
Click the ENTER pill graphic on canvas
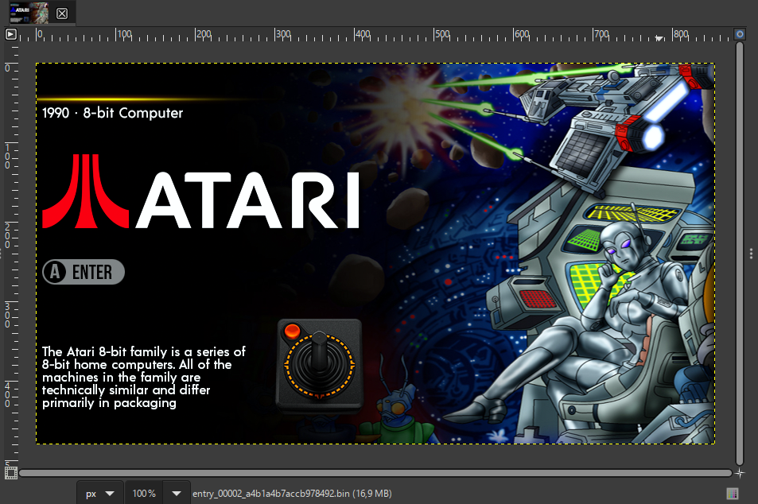click(84, 272)
